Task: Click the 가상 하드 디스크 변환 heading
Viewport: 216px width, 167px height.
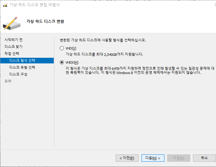Action: (45, 21)
